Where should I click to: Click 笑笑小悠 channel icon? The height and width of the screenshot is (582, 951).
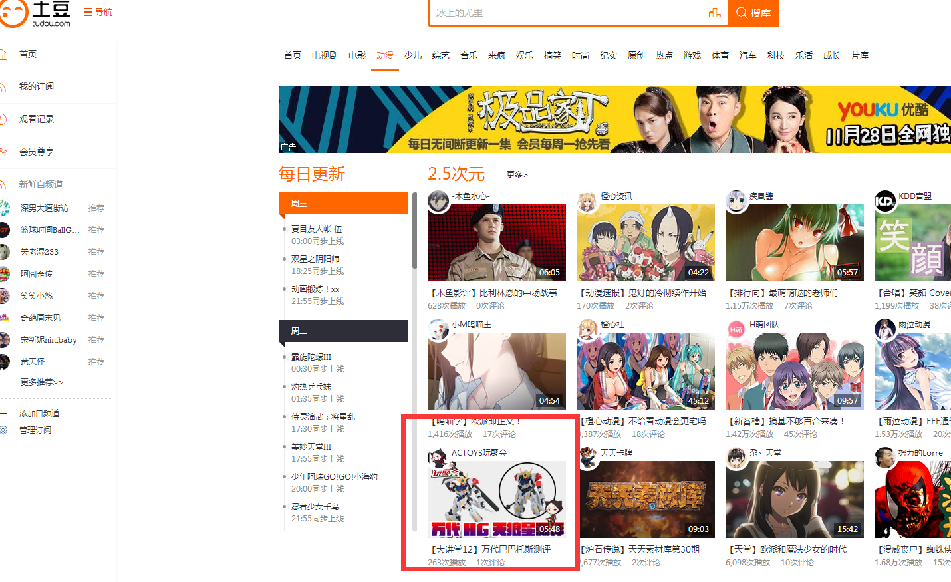pos(5,296)
